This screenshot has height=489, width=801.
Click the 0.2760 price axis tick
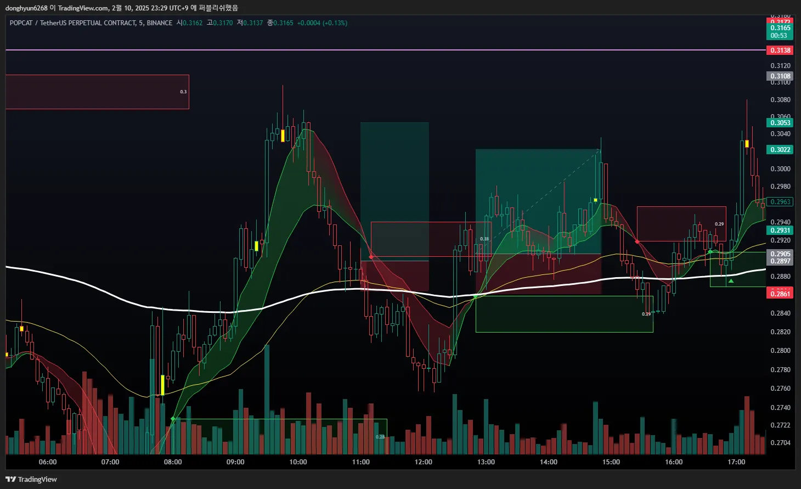pyautogui.click(x=780, y=389)
